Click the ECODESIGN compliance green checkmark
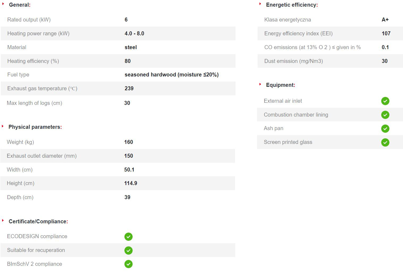The width and height of the screenshot is (403, 274). (x=128, y=237)
